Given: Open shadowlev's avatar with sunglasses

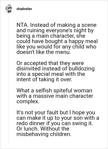Looking at the screenshot, I should coord(9,9).
